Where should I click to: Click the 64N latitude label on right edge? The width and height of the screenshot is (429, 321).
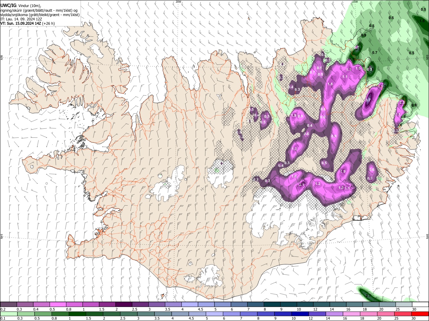click(x=427, y=236)
